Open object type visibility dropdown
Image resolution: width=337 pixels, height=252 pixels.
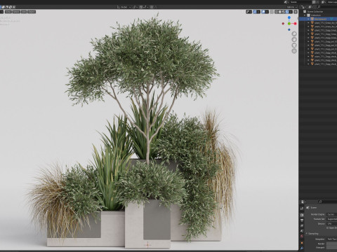click(x=249, y=12)
